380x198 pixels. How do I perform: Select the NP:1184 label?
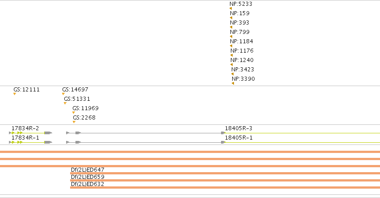point(242,41)
